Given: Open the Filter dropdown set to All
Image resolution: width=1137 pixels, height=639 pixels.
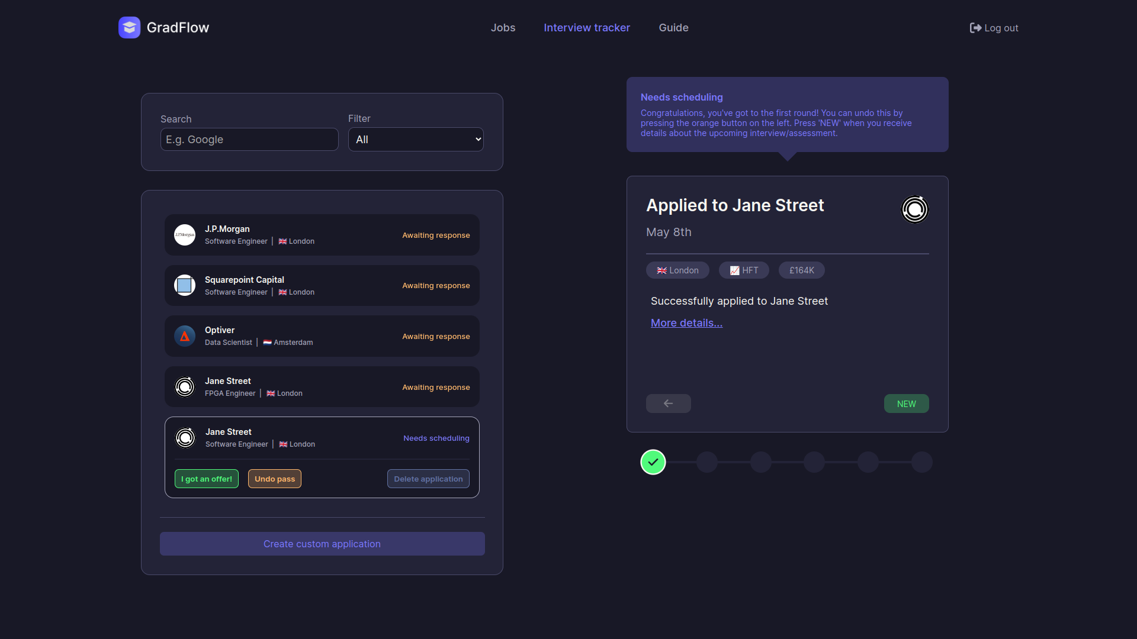Looking at the screenshot, I should (x=416, y=140).
